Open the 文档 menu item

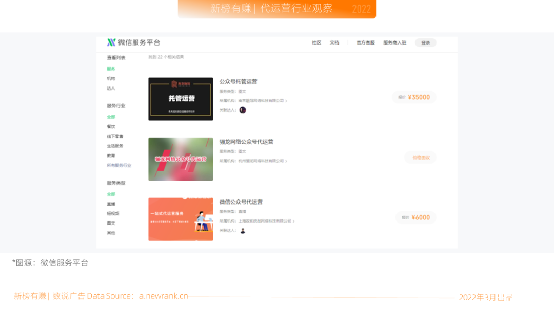pos(334,42)
